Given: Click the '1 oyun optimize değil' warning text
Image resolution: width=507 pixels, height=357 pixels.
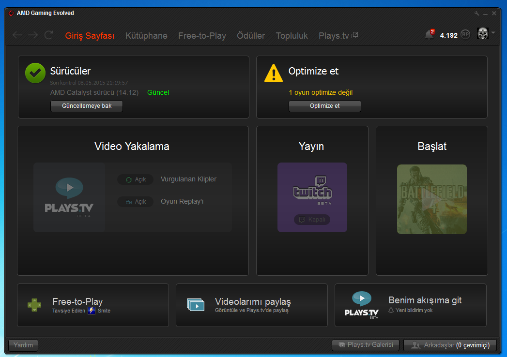Looking at the screenshot, I should click(321, 93).
